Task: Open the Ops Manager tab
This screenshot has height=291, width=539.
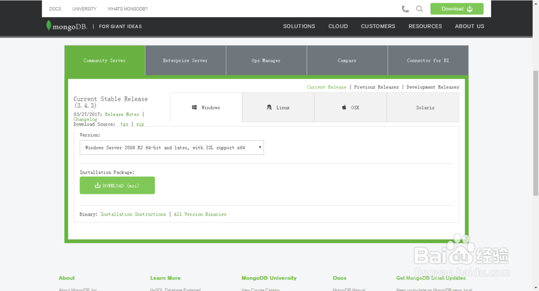Action: [266, 60]
